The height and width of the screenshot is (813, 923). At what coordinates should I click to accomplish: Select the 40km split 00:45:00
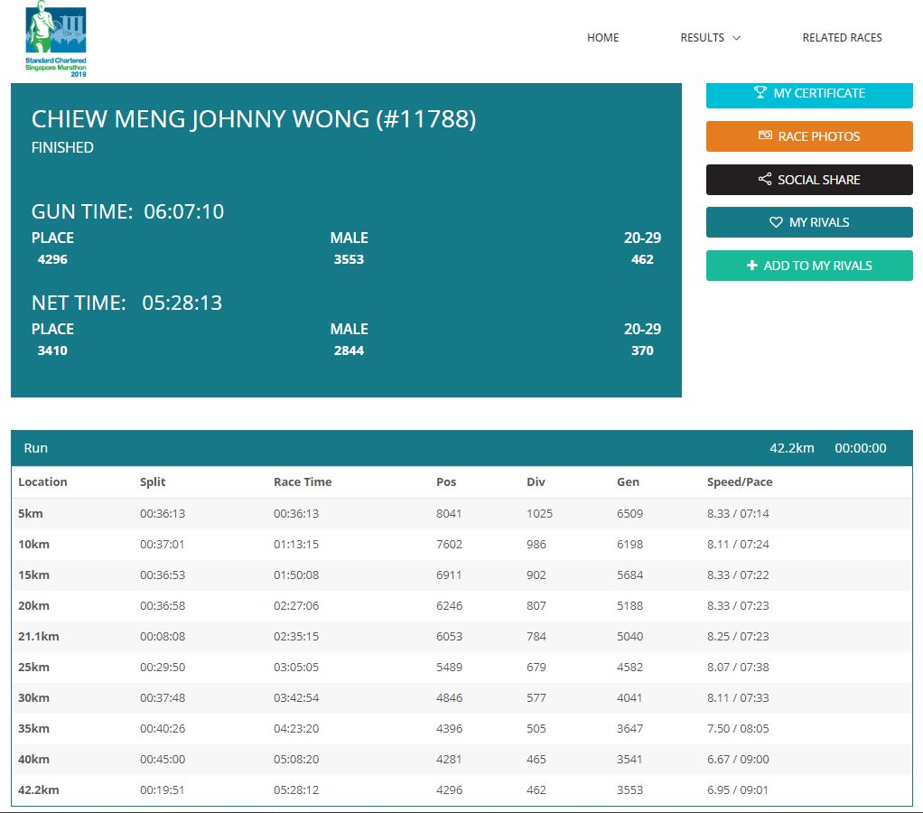click(163, 758)
